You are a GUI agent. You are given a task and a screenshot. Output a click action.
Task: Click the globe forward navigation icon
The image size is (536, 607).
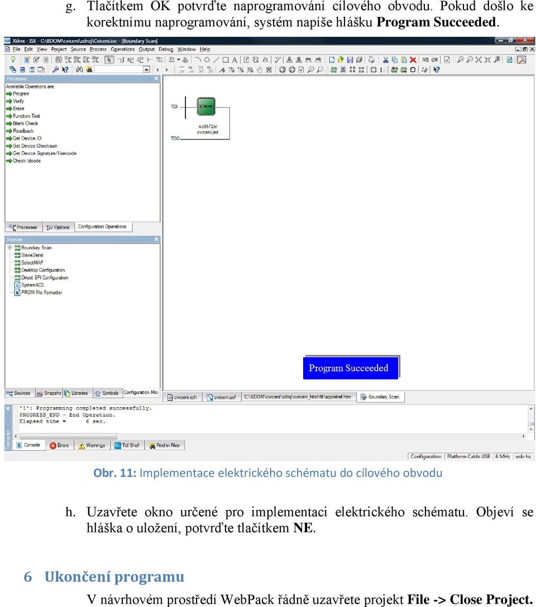pyautogui.click(x=291, y=70)
